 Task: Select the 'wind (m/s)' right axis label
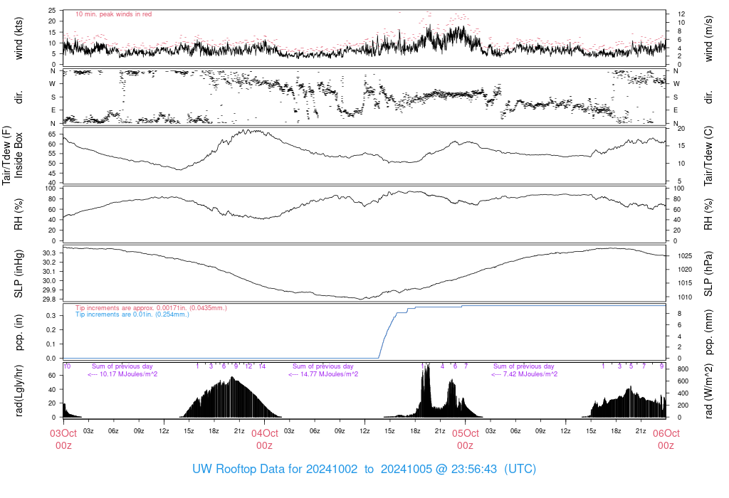pyautogui.click(x=708, y=38)
